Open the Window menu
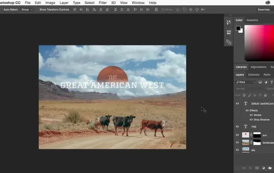 click(x=138, y=3)
